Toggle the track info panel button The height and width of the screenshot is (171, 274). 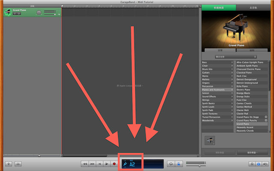pyautogui.click(x=259, y=164)
